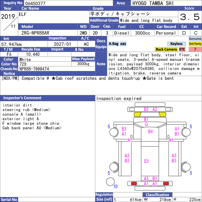
Task: Click the A-Bag equipment badge
Action: point(113,44)
